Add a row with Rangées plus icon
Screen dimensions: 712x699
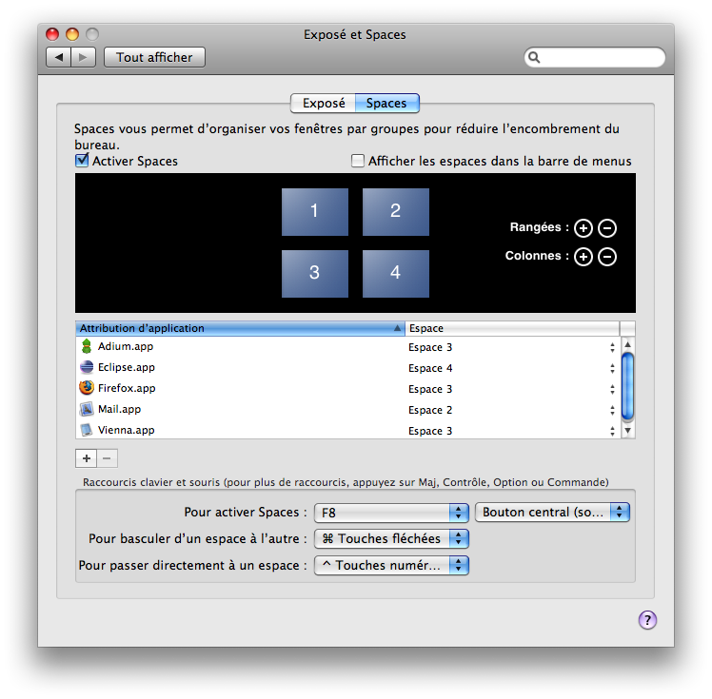583,227
